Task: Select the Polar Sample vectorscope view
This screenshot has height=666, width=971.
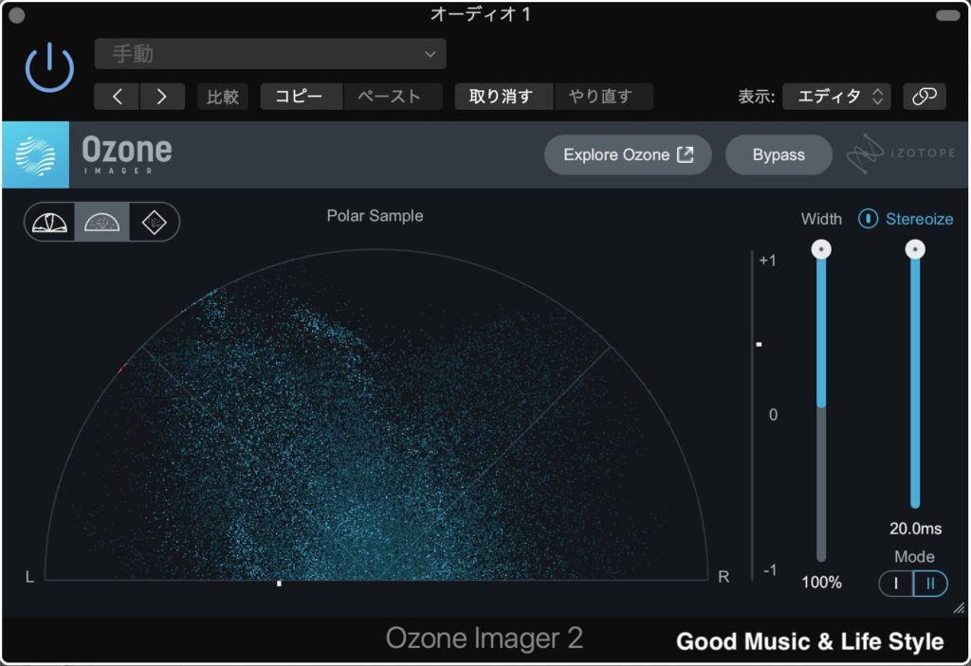Action: click(x=101, y=222)
